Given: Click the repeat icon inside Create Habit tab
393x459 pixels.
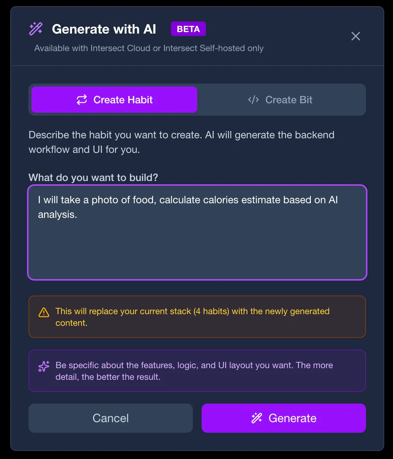Looking at the screenshot, I should 82,99.
